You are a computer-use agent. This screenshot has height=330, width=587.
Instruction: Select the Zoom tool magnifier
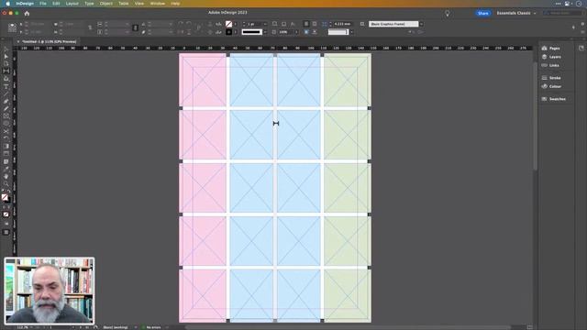(x=6, y=183)
